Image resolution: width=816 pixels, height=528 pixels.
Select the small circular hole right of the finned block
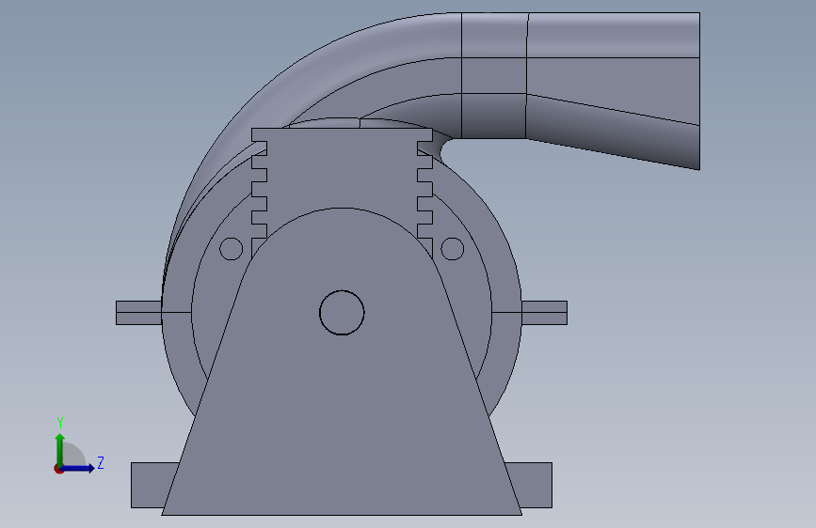click(x=452, y=249)
